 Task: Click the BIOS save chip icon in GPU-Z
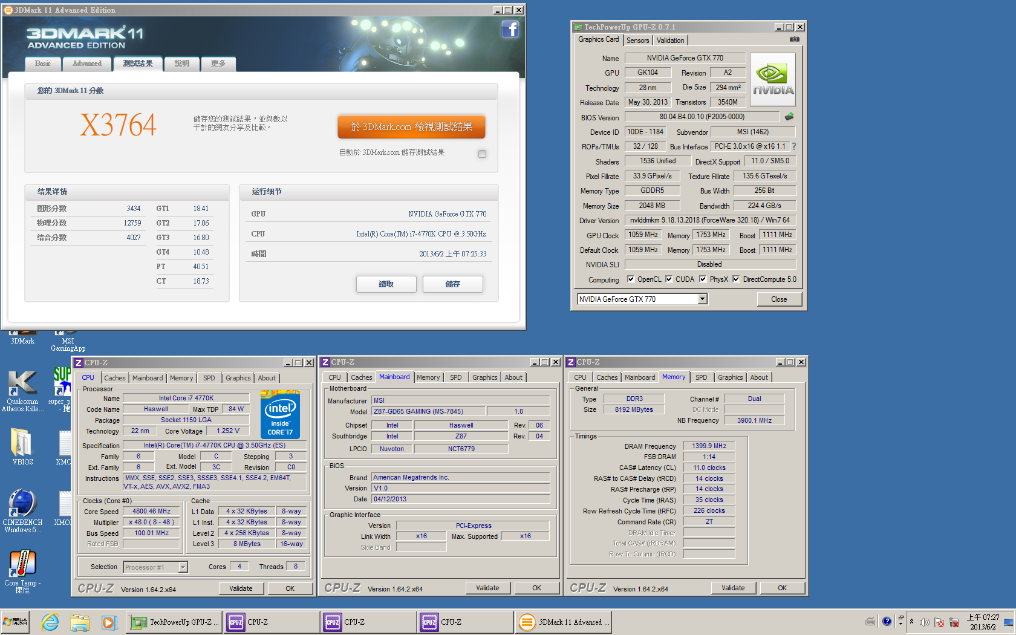tap(789, 117)
